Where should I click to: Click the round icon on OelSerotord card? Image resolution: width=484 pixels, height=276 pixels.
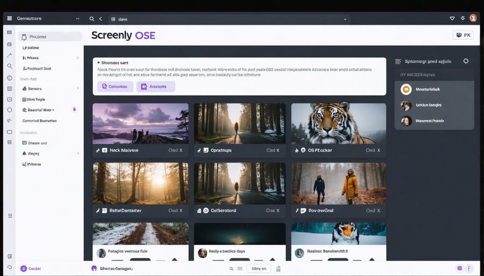(x=206, y=210)
